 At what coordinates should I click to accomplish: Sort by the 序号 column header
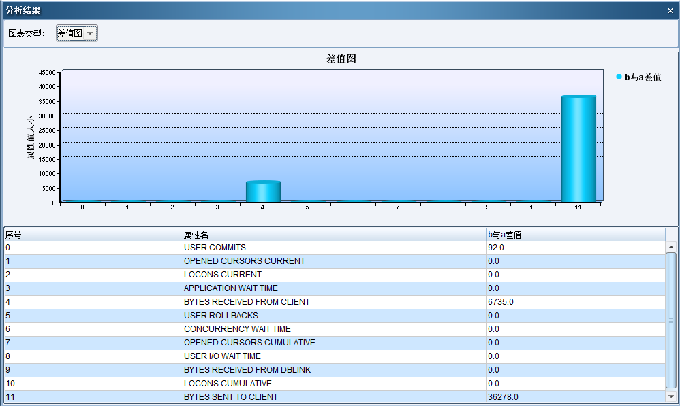[93, 235]
